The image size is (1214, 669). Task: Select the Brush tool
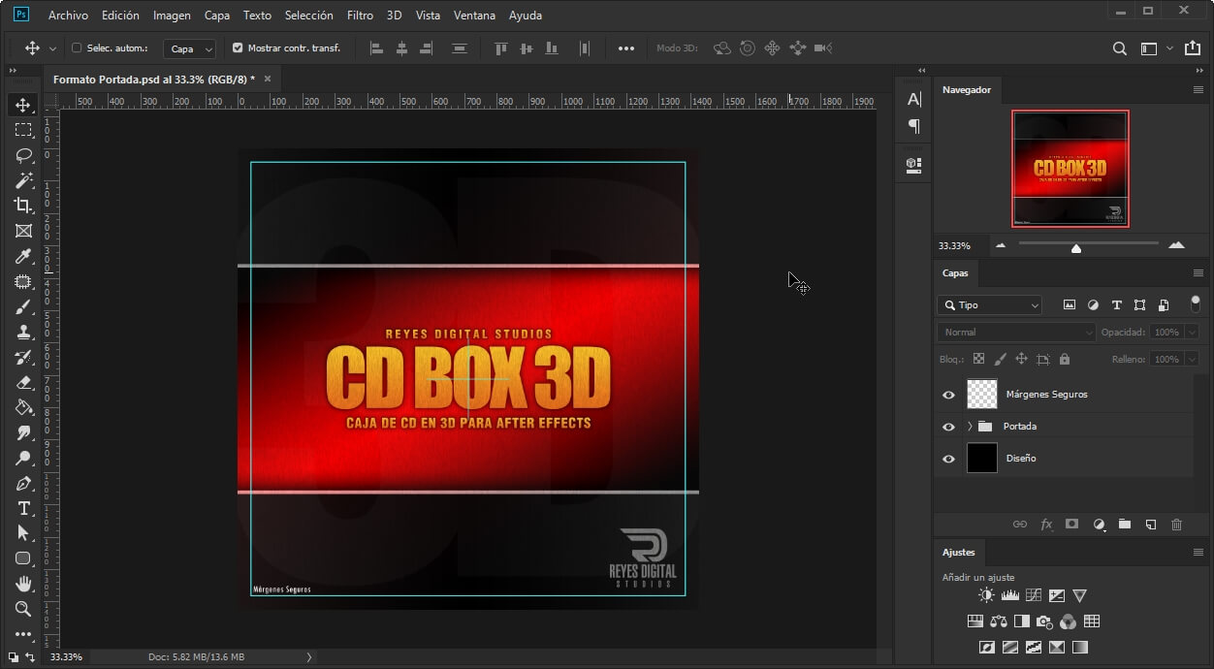click(23, 306)
